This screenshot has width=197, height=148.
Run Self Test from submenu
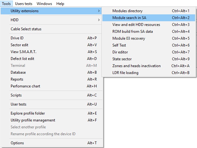coord(119,45)
